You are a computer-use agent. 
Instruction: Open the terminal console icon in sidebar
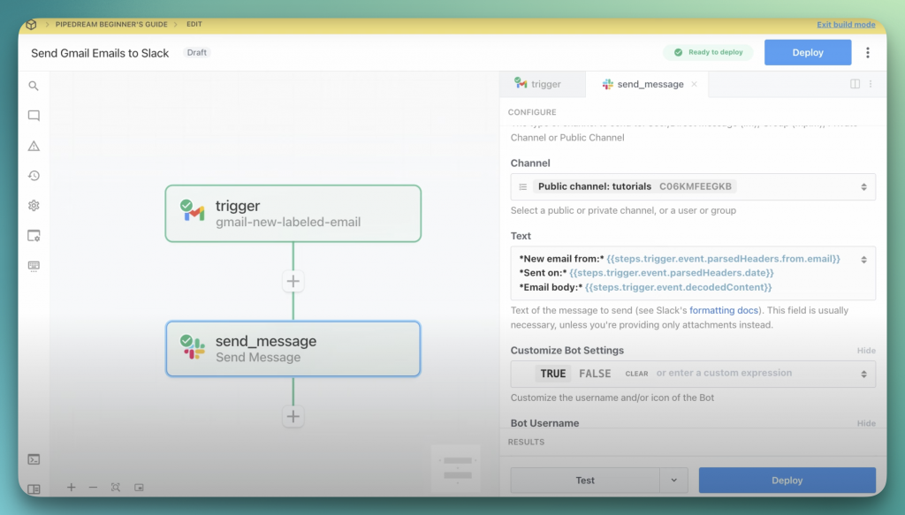[x=34, y=459]
